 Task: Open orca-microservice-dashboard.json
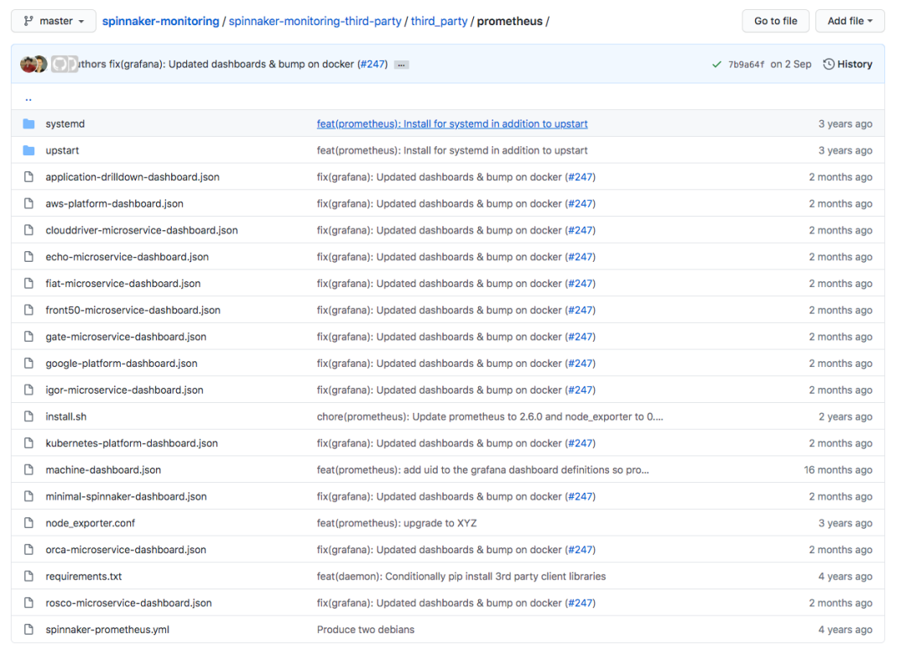(x=126, y=550)
